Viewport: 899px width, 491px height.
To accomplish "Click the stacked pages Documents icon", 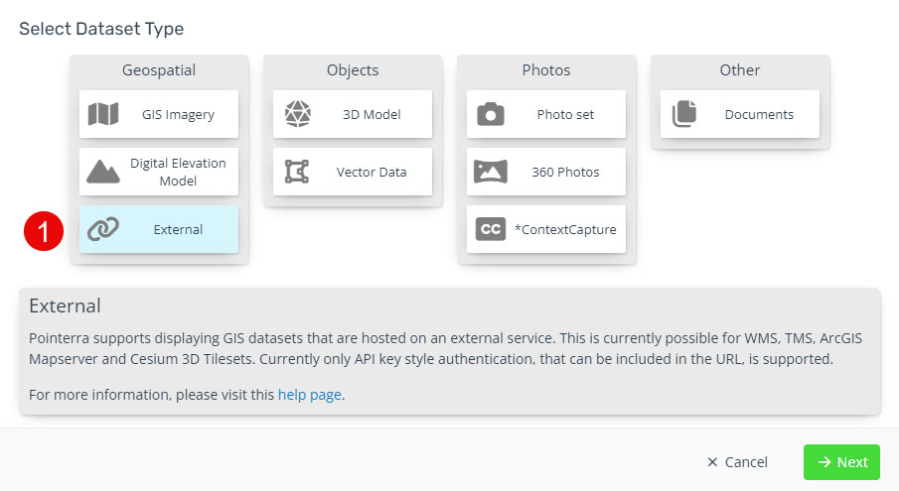I will (x=684, y=113).
